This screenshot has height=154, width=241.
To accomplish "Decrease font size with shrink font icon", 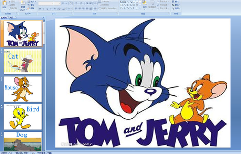I will tap(66, 3).
